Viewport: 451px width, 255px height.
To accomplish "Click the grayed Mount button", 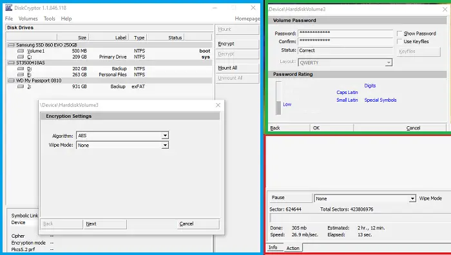I will tap(237, 30).
